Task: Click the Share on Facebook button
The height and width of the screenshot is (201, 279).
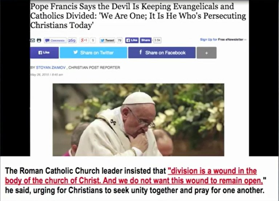Action: point(162,53)
